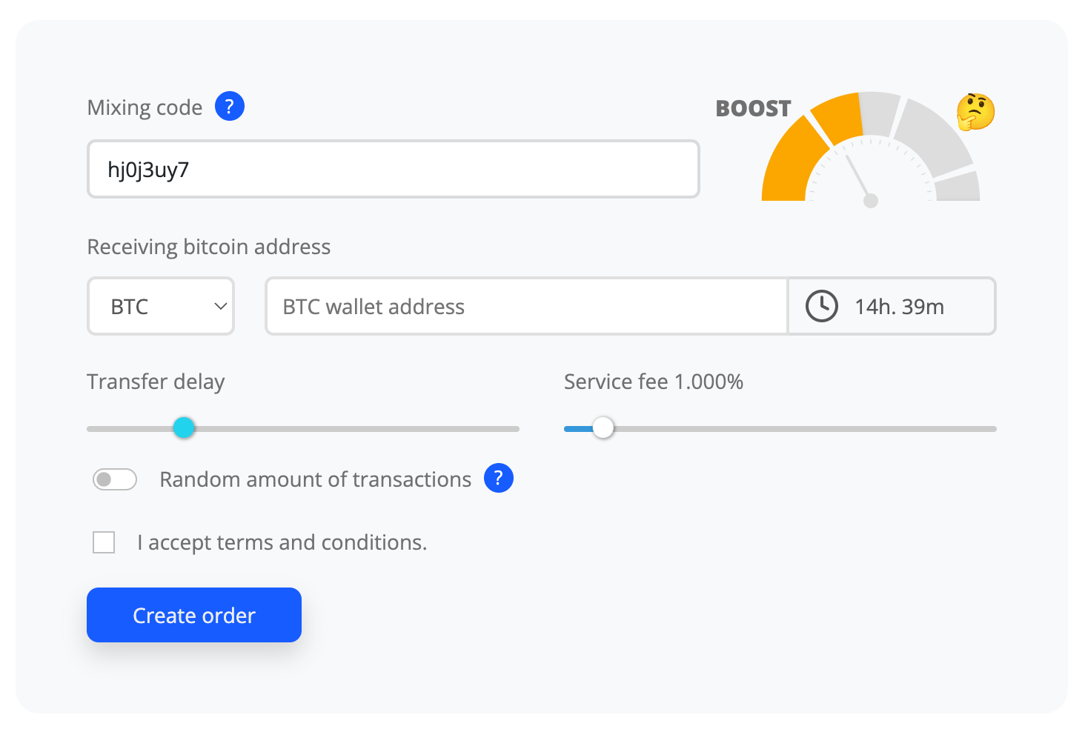The image size is (1085, 732).
Task: Open the Mixing code help tooltip
Action: tap(229, 106)
